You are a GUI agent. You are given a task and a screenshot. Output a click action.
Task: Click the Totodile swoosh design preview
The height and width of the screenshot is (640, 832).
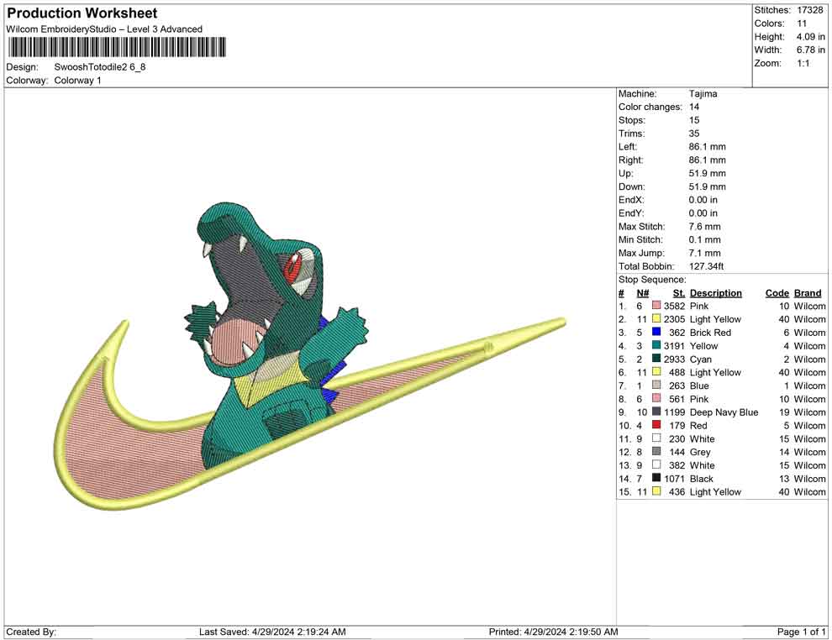point(310,356)
